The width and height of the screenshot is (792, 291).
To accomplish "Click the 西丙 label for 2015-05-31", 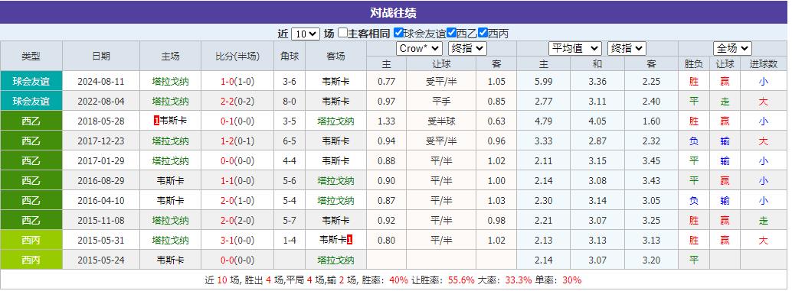I will [31, 240].
